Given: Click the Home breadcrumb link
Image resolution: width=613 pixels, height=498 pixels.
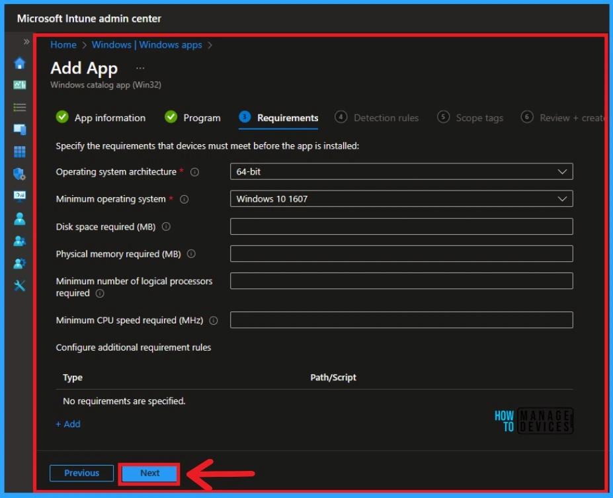Looking at the screenshot, I should coord(63,45).
